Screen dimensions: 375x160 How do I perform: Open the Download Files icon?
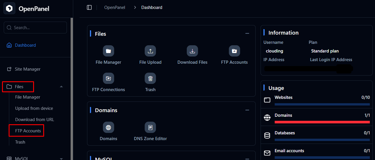192,51
